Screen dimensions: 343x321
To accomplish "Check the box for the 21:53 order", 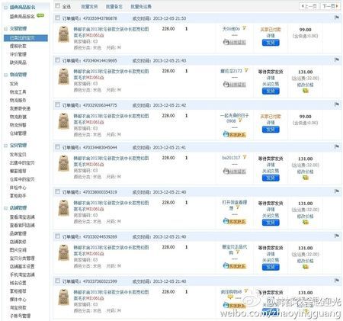I will coord(58,18).
